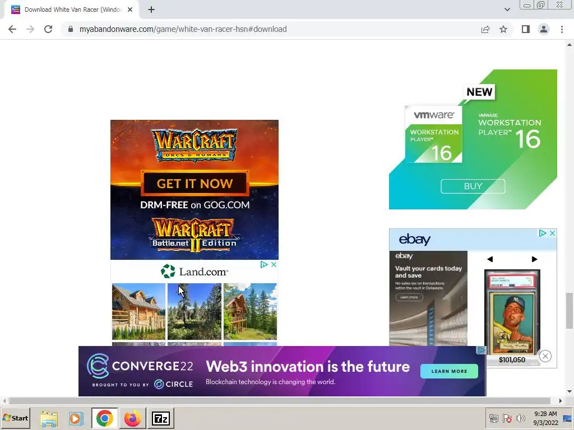Expand the tab search dropdown

tap(507, 10)
